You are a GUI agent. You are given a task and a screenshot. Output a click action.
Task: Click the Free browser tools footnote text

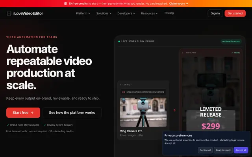click(x=40, y=131)
